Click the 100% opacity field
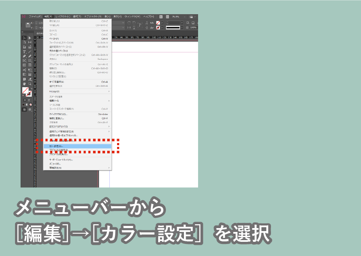This screenshot has height=256, width=361. [x=193, y=27]
